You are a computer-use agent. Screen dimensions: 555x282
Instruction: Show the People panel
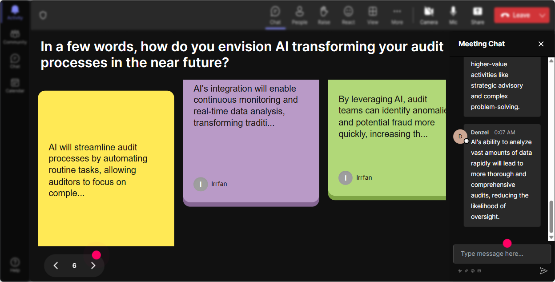click(300, 15)
